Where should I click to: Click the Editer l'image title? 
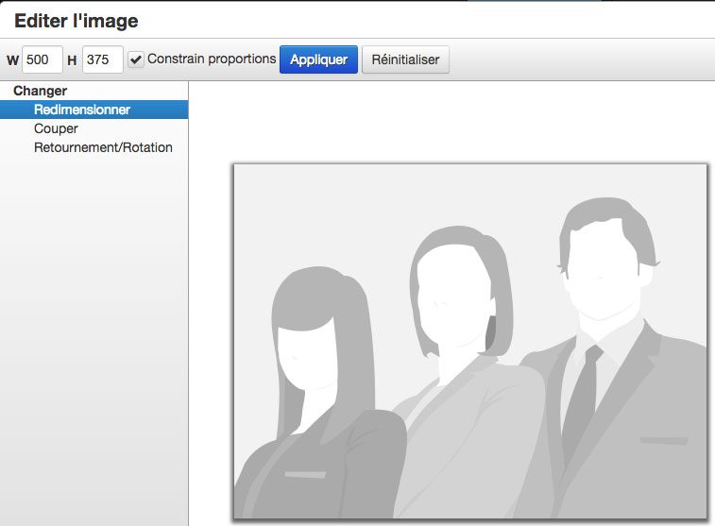tap(77, 21)
